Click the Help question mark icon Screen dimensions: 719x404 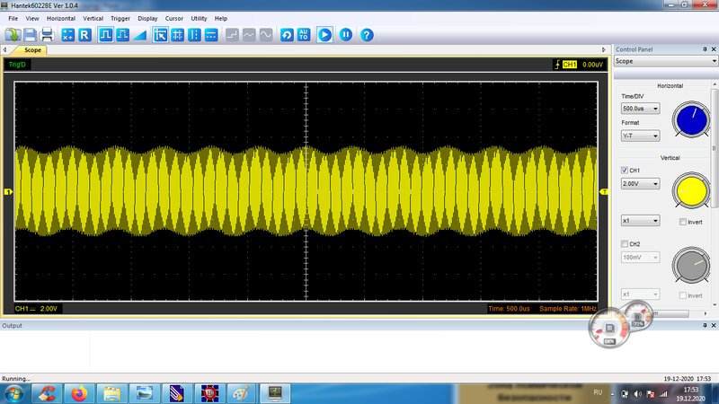pos(367,35)
